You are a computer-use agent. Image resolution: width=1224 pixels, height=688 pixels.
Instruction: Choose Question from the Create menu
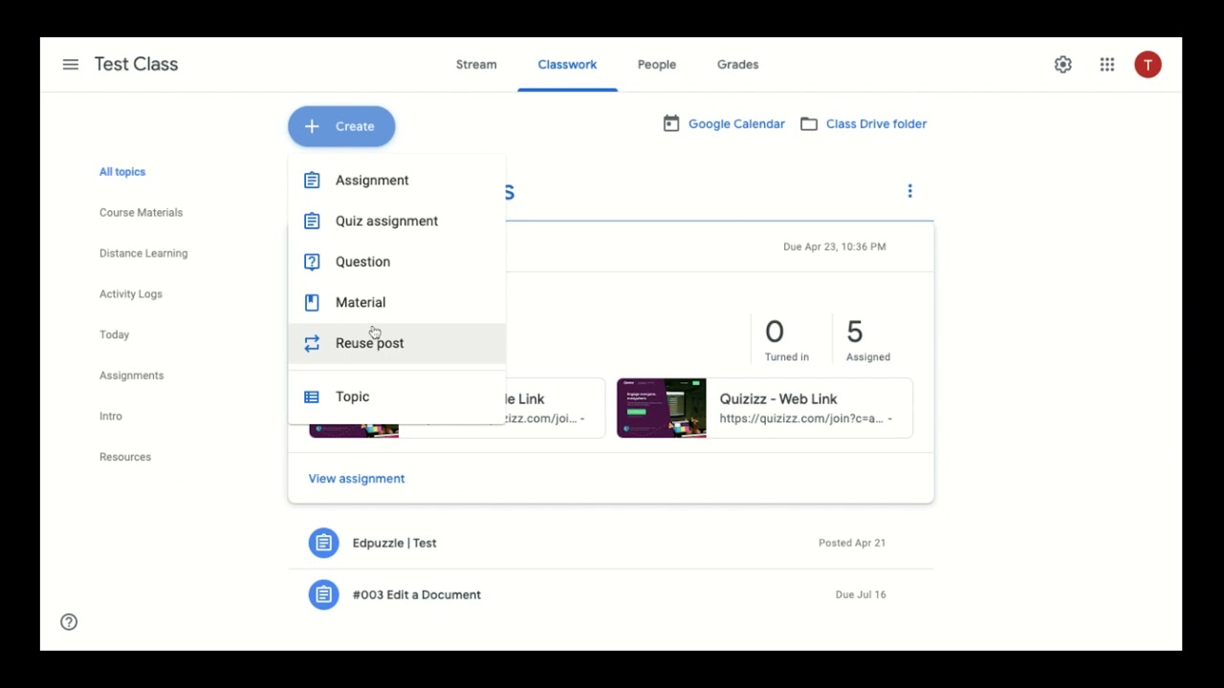(x=397, y=262)
